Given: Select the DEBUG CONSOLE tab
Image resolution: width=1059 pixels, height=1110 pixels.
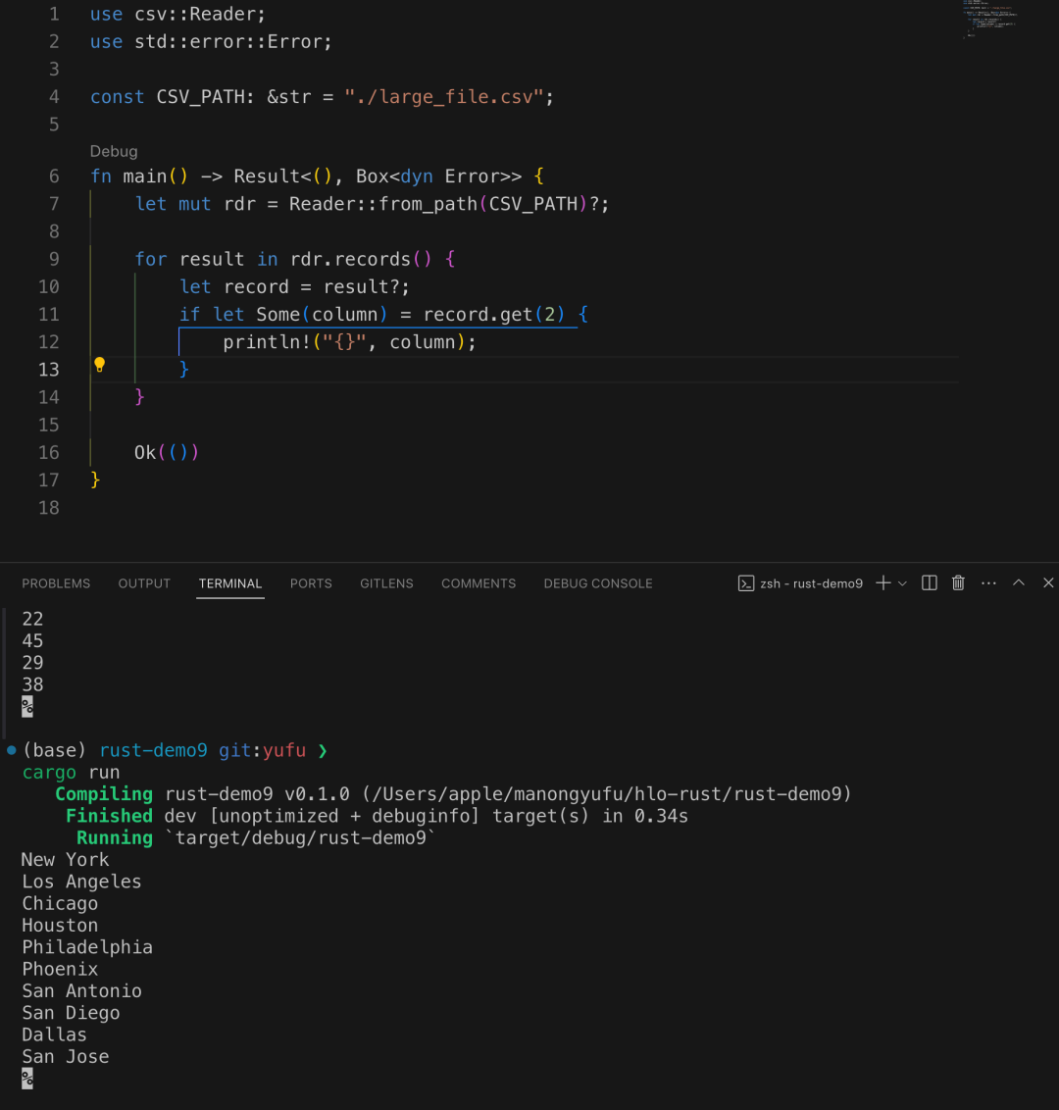Looking at the screenshot, I should point(598,583).
